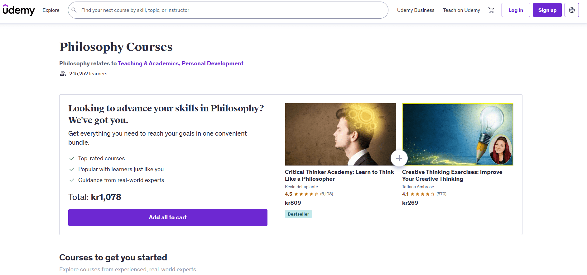
Task: Open Critical Thinker Academy course title
Action: (x=339, y=175)
